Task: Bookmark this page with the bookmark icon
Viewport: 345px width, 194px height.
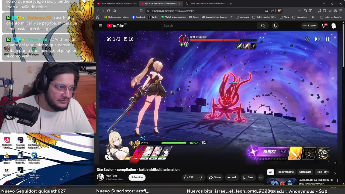Action: (141, 11)
